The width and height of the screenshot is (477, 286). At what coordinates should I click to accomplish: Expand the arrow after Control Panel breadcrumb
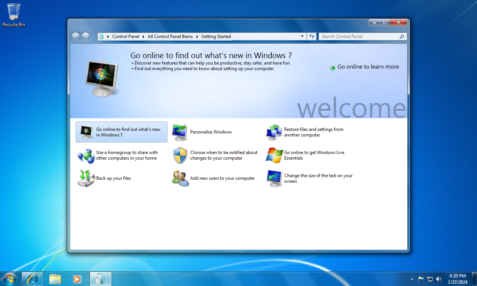[x=144, y=37]
